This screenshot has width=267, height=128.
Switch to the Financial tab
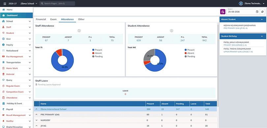[x=41, y=19]
